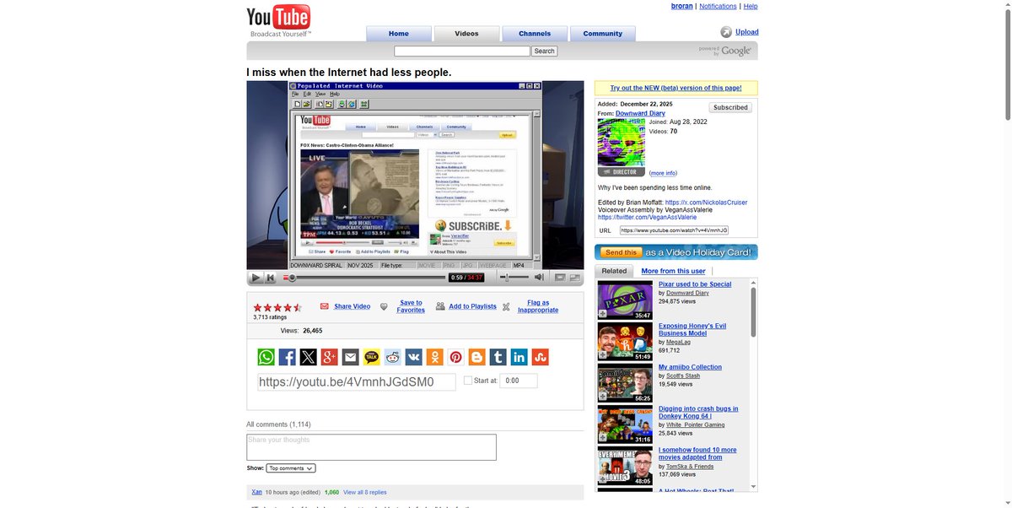1012x508 pixels.
Task: Open the Pixar used to be Special thumbnail
Action: [x=626, y=300]
